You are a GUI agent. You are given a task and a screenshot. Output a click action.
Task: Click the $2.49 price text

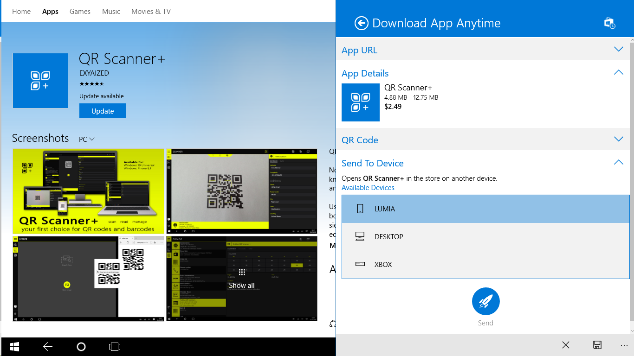(x=393, y=107)
